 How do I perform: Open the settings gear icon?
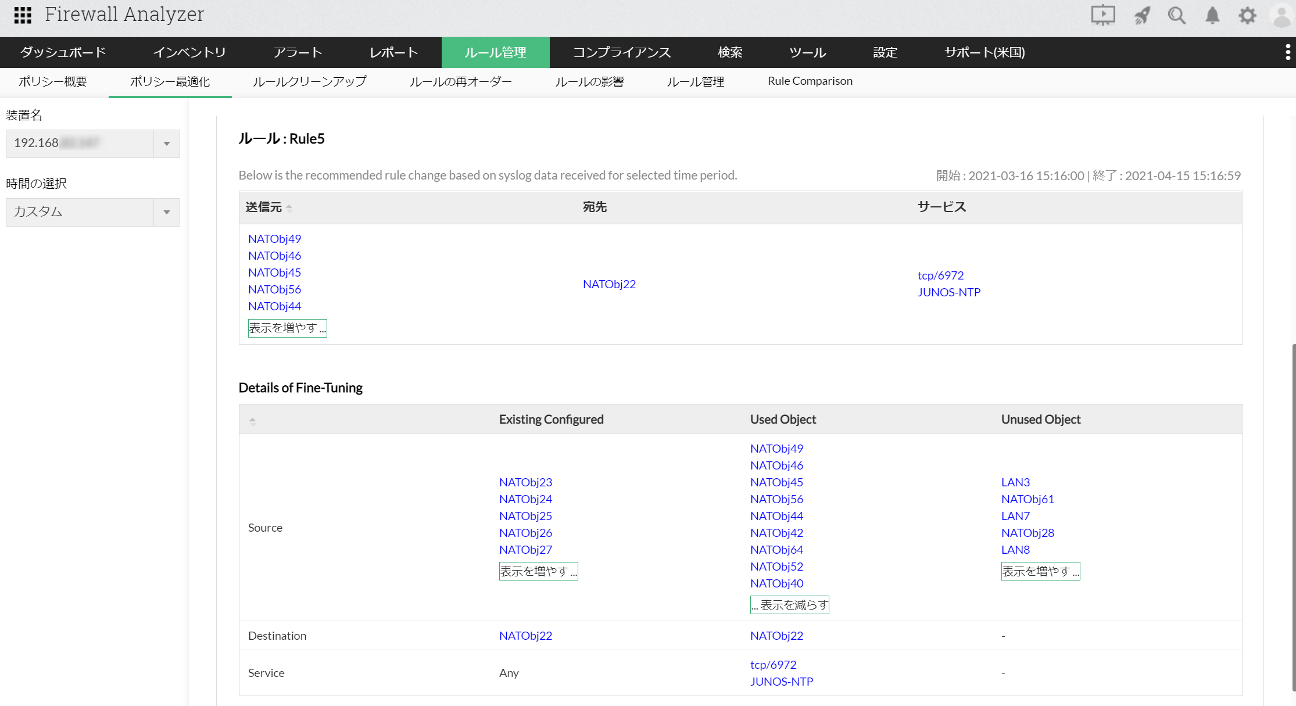pos(1247,15)
